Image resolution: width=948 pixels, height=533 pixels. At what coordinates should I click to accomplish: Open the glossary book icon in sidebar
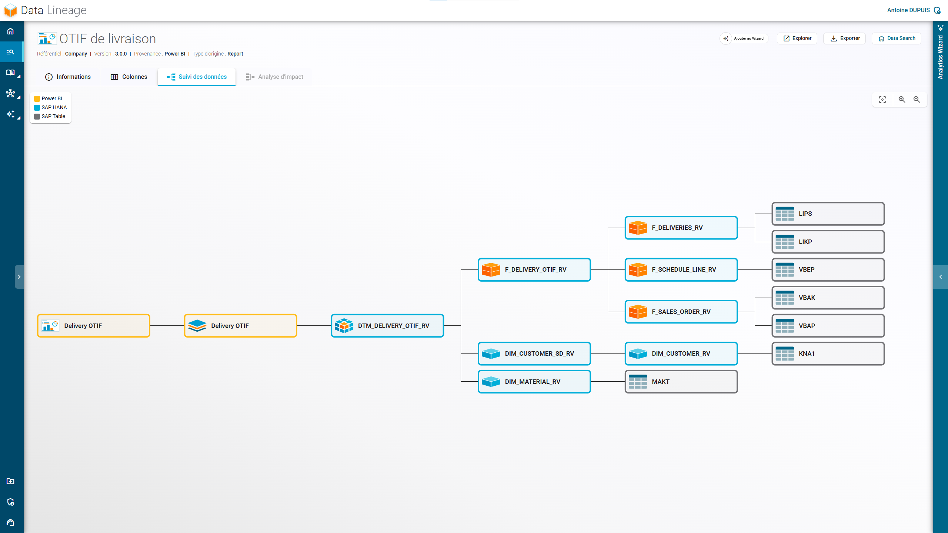point(10,73)
